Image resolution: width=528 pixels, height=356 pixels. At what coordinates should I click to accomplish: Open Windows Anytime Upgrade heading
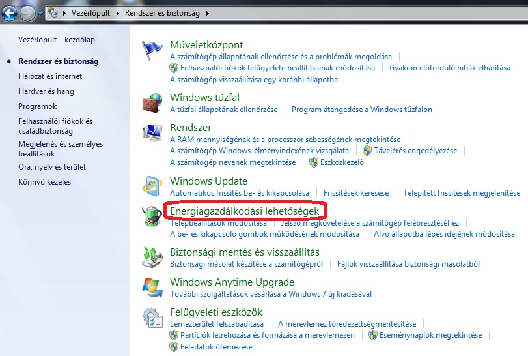point(232,282)
